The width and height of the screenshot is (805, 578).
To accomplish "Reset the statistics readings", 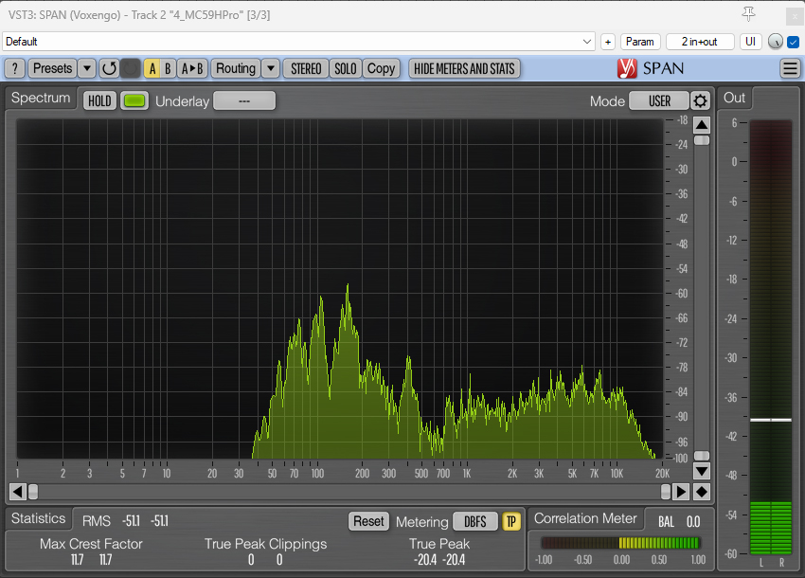I will [368, 521].
